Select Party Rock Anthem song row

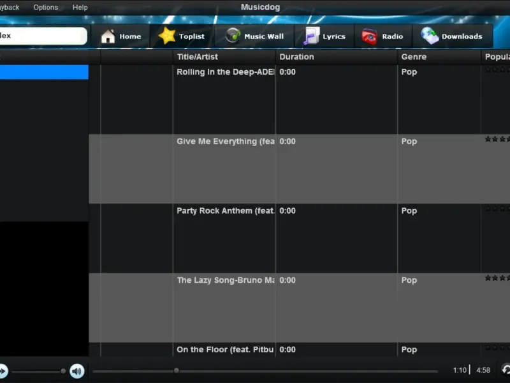coord(299,238)
